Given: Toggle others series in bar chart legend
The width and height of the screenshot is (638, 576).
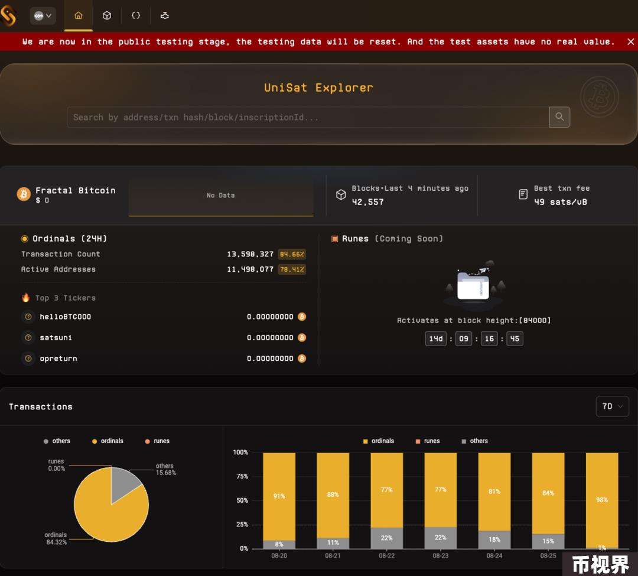Looking at the screenshot, I should (x=474, y=441).
